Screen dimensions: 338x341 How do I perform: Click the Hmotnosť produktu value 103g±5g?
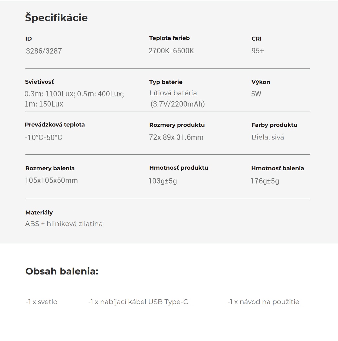point(163,181)
